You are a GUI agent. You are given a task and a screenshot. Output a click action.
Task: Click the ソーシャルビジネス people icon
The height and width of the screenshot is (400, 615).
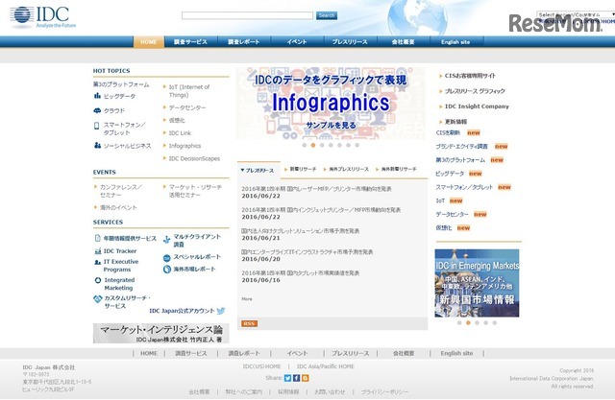pos(97,146)
